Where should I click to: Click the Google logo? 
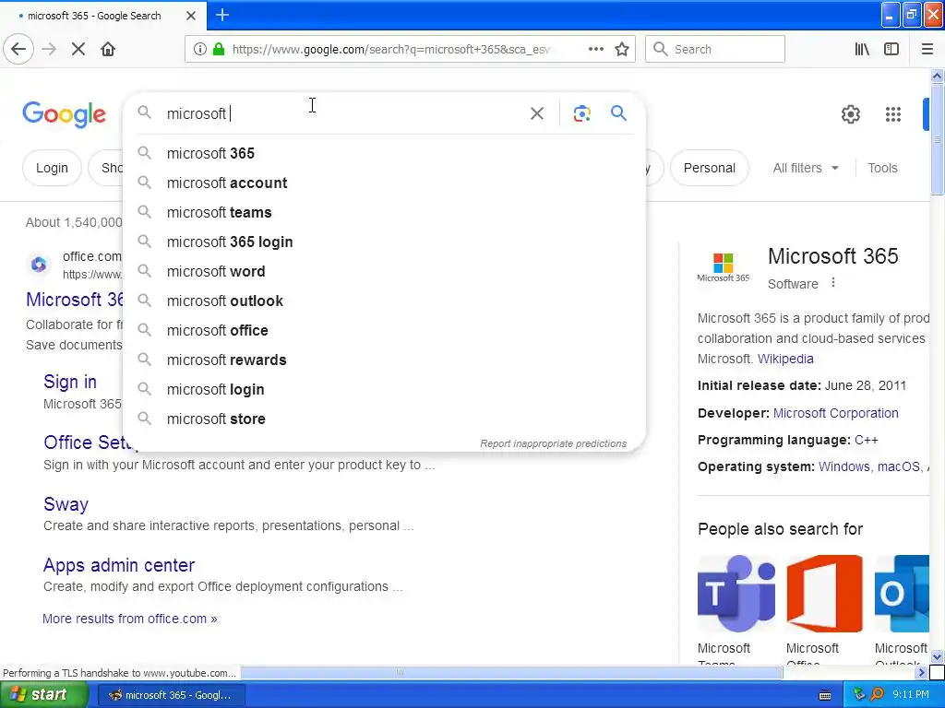coord(64,114)
